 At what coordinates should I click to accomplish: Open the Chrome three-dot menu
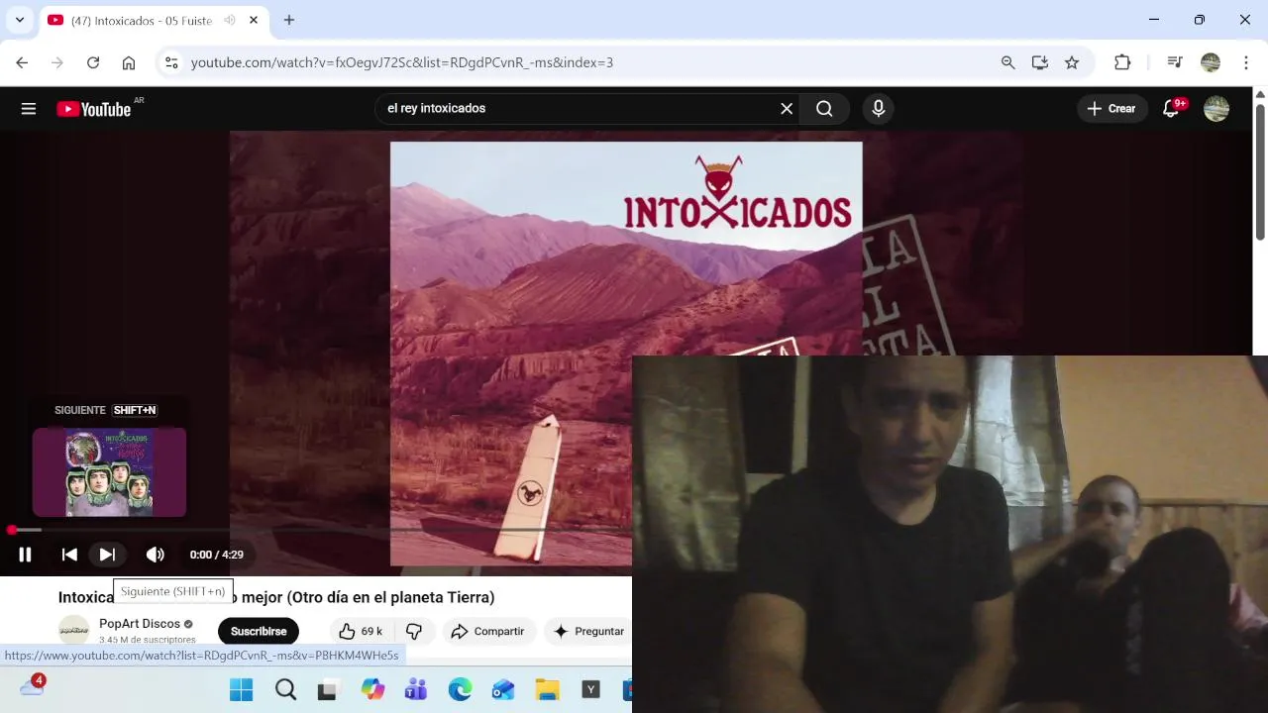click(1246, 62)
